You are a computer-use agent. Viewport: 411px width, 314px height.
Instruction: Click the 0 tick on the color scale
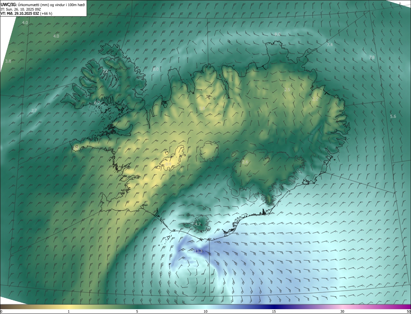click(x=1, y=311)
